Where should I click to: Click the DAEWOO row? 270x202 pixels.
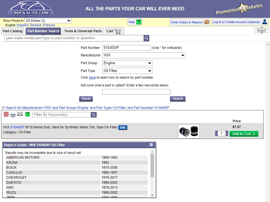[x=77, y=183]
